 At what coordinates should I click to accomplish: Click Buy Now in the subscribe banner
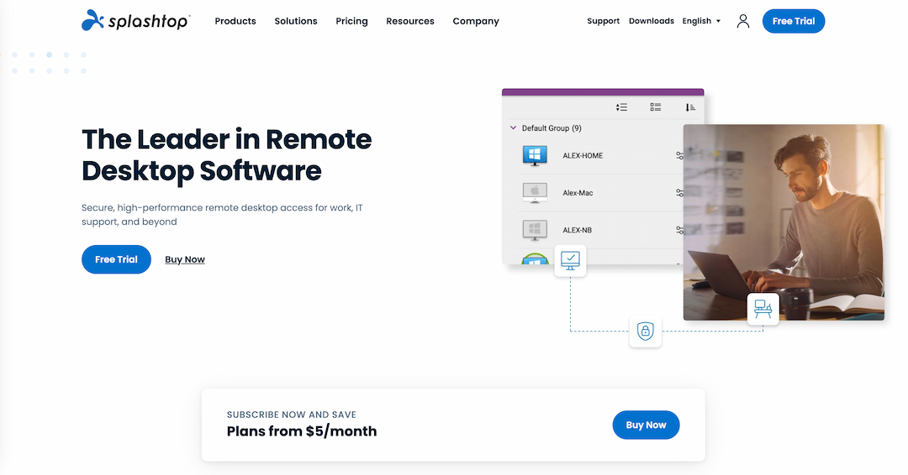(646, 425)
